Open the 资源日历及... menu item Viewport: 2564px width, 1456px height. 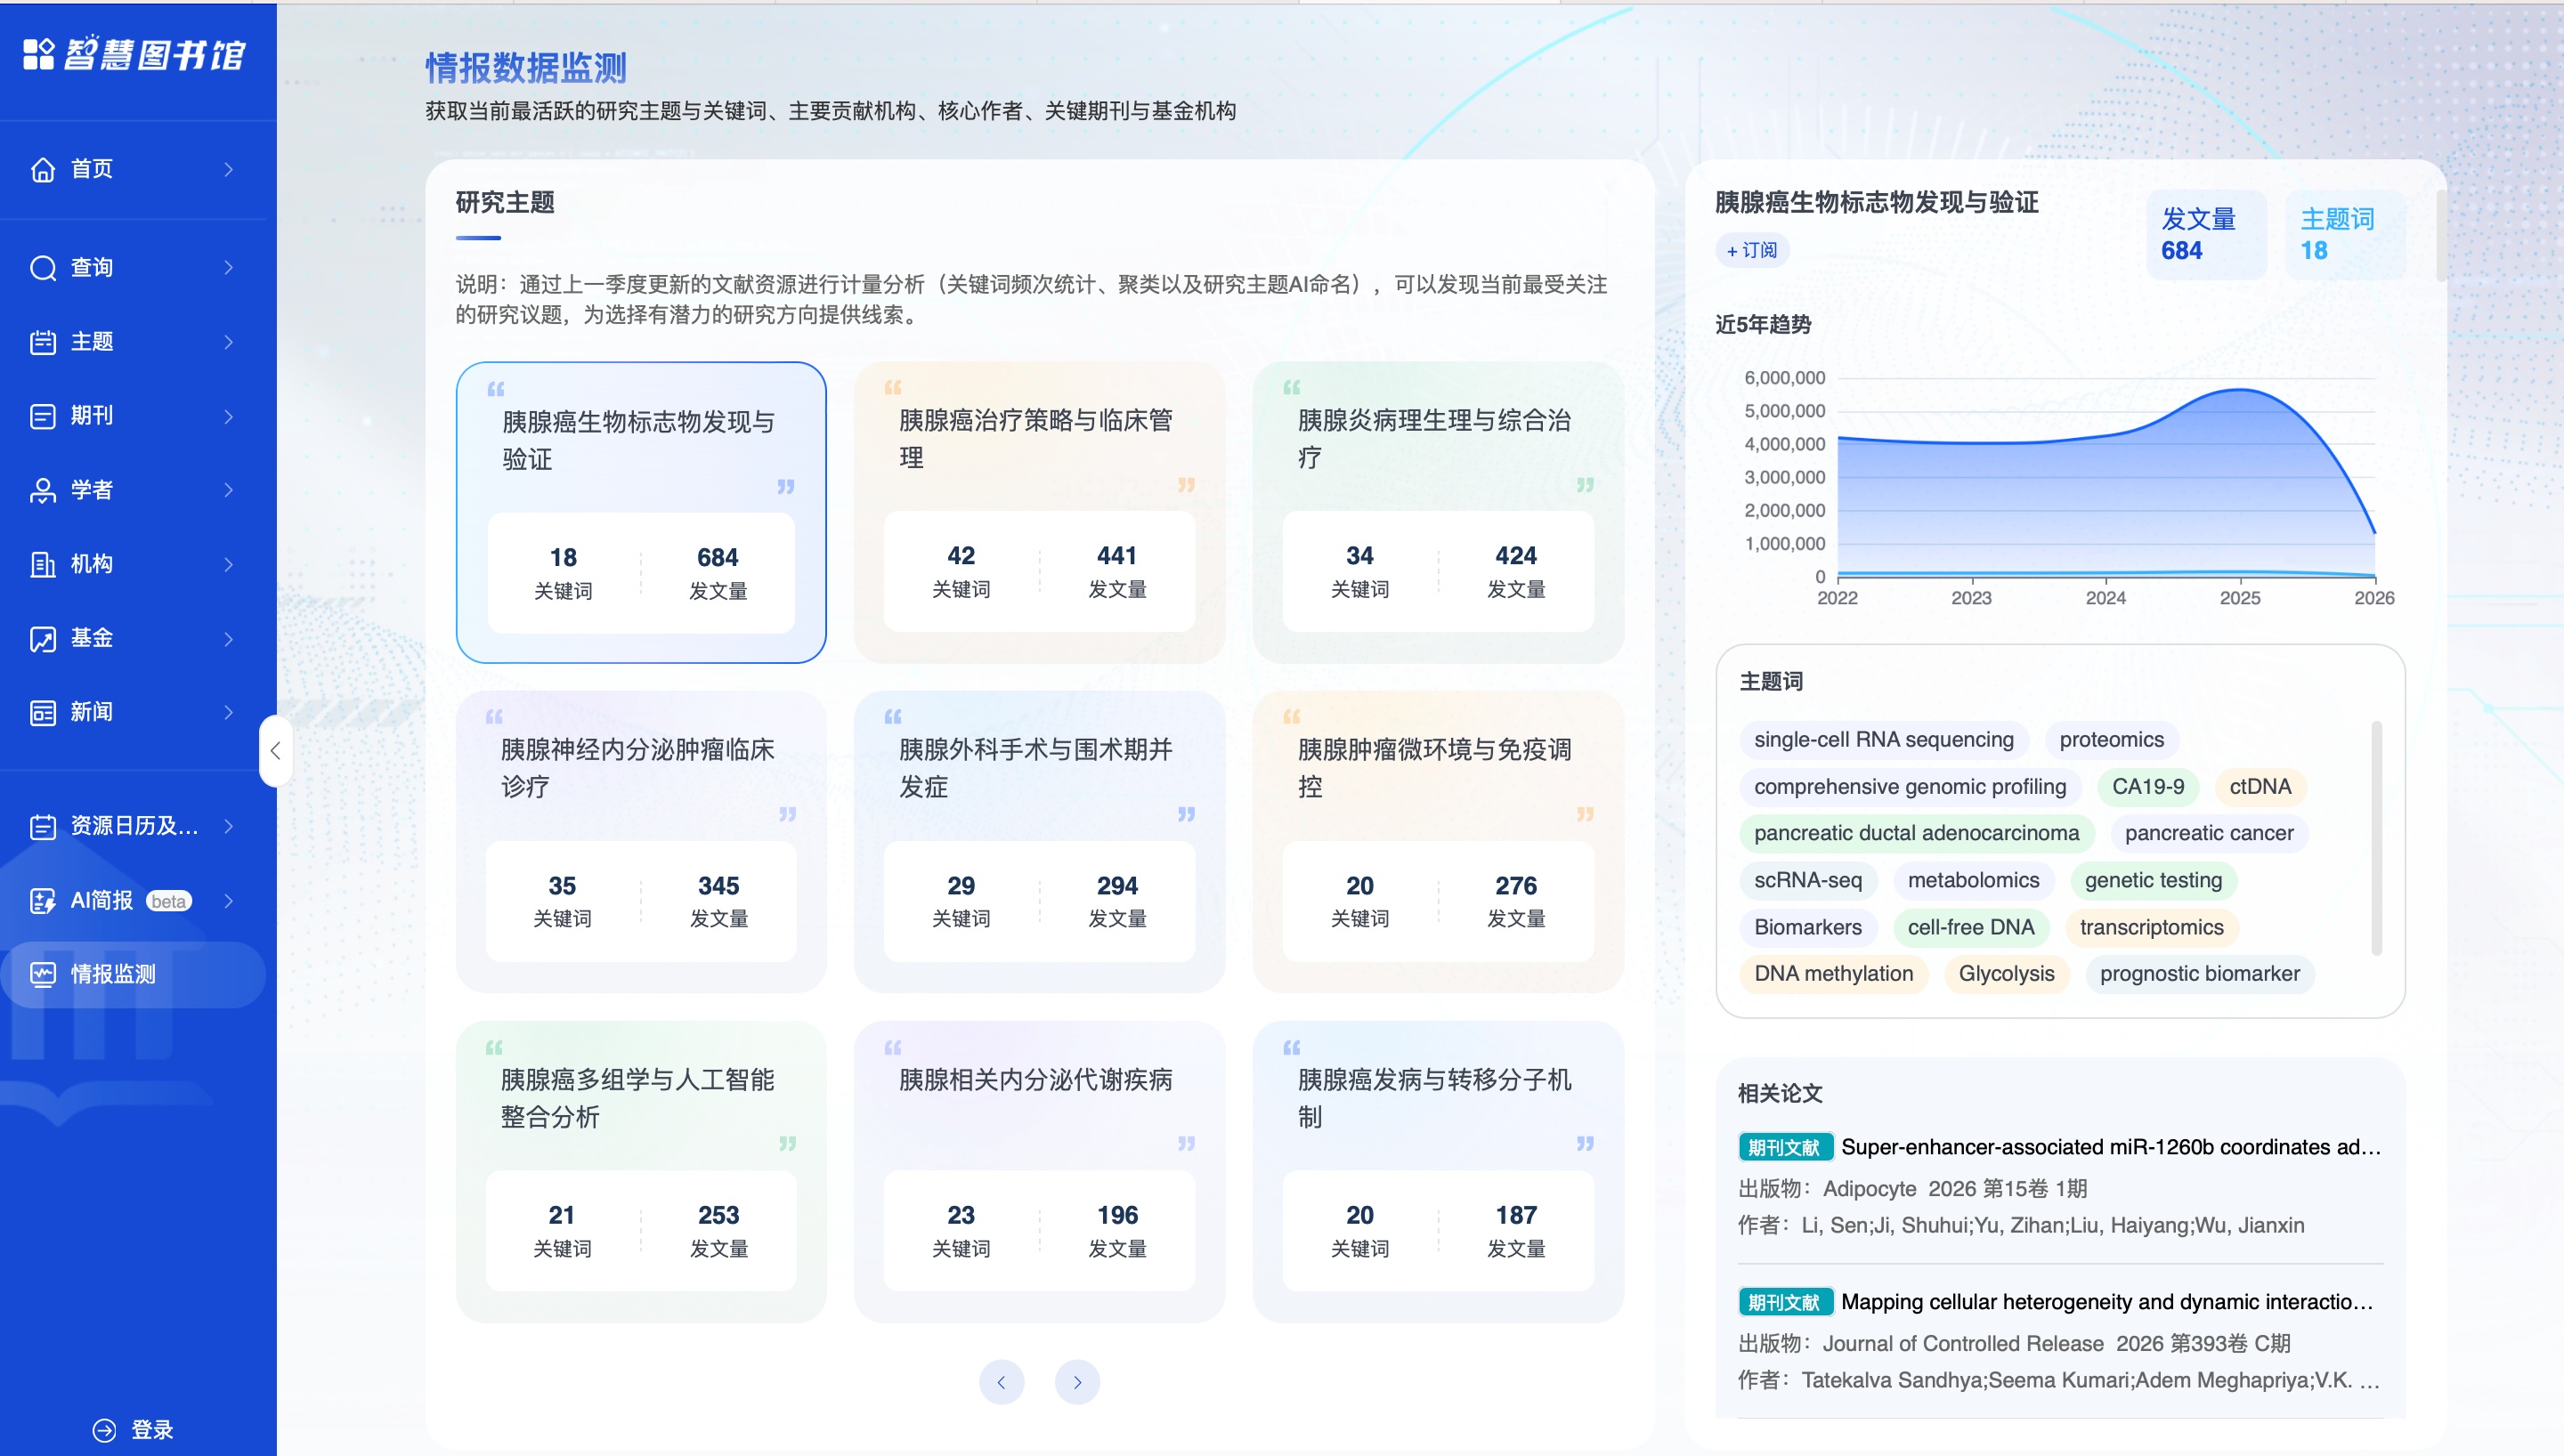coord(133,826)
